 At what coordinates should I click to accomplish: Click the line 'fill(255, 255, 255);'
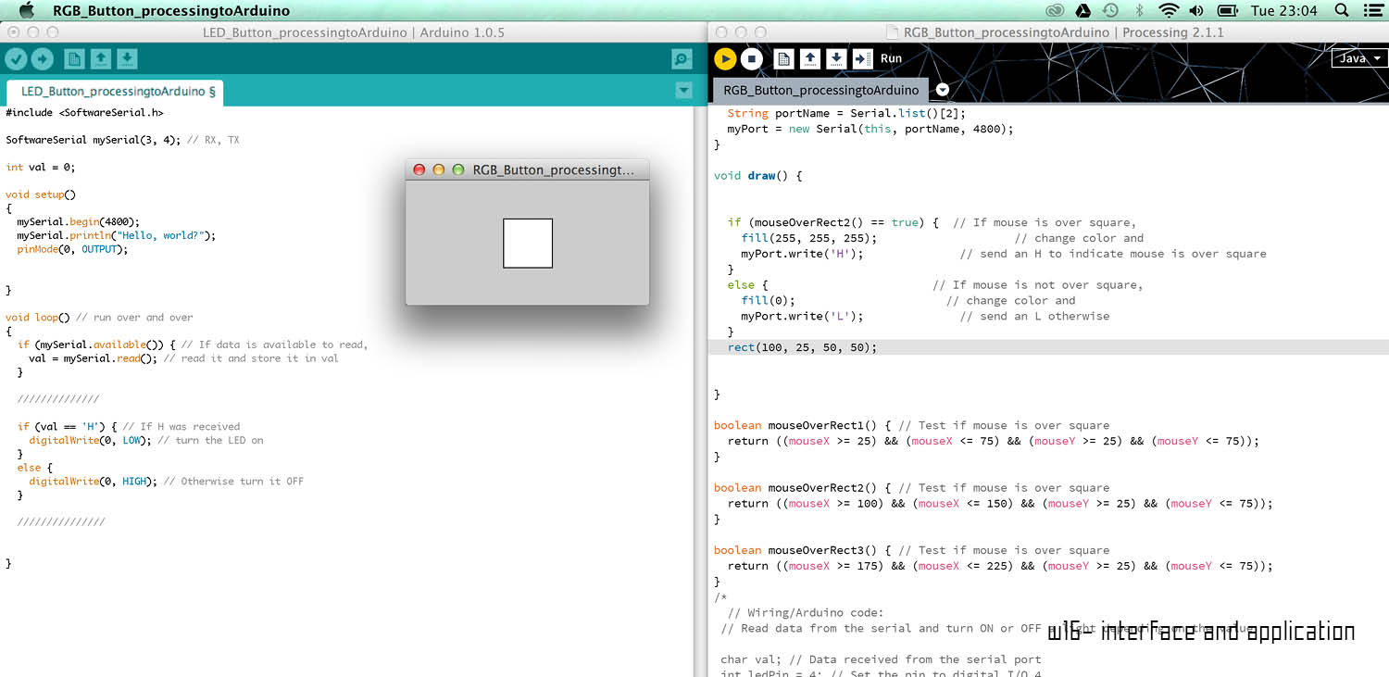[808, 238]
